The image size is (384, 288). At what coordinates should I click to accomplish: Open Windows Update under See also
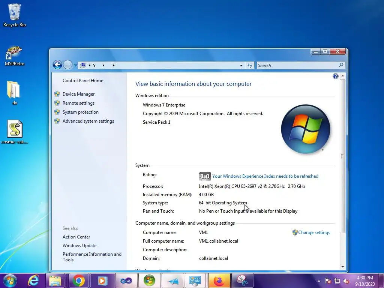[79, 245]
